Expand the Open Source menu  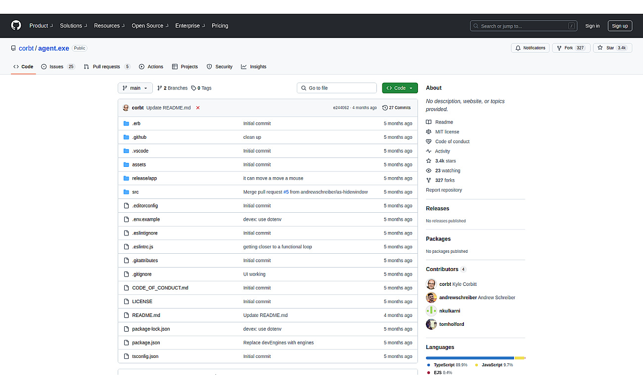[x=150, y=26]
